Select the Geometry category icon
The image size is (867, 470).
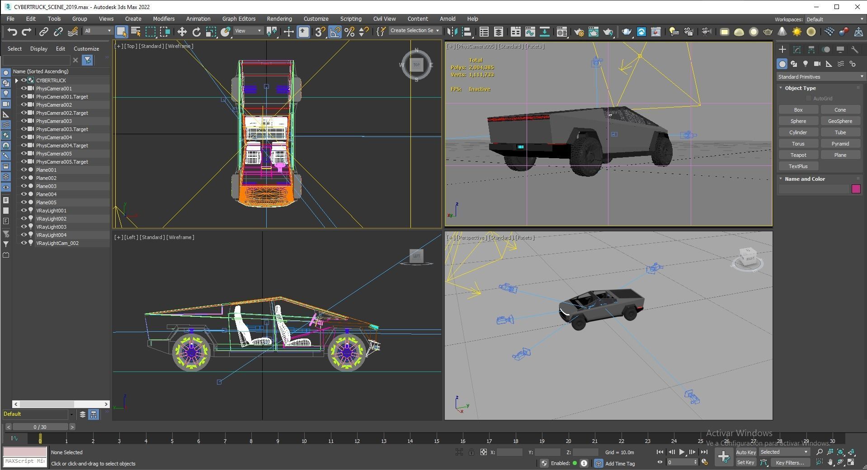click(782, 64)
